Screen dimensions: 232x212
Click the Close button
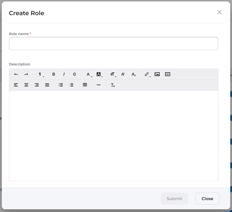point(207,199)
